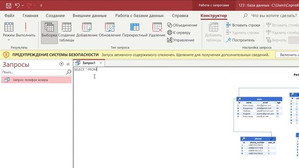Click the users table diagram thumbnail
The height and width of the screenshot is (168, 299).
(x=259, y=107)
